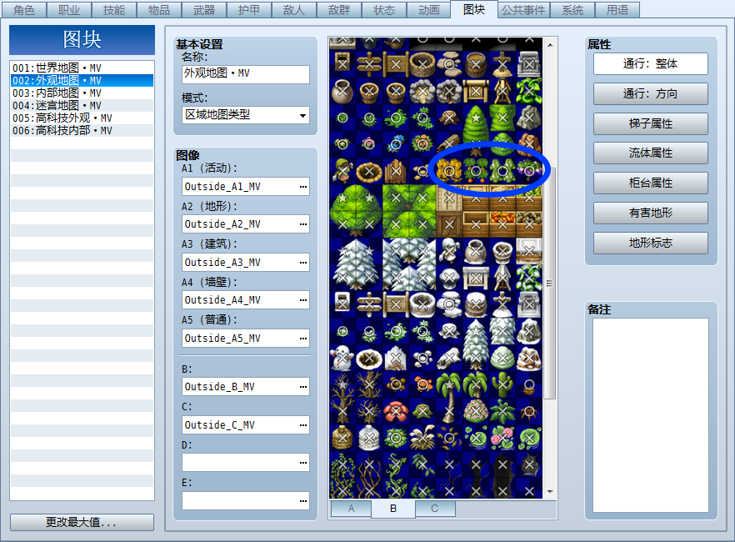Open browse button for empty D tileset

[303, 464]
